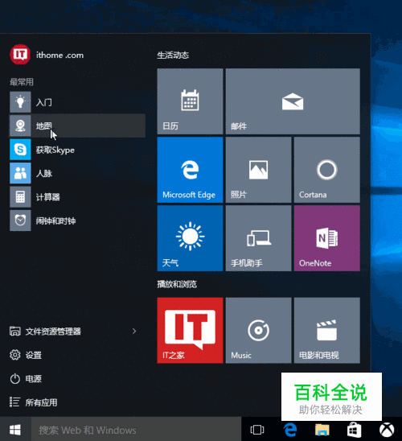
Task: Open the Mail (邮件) tile
Action: 293,101
